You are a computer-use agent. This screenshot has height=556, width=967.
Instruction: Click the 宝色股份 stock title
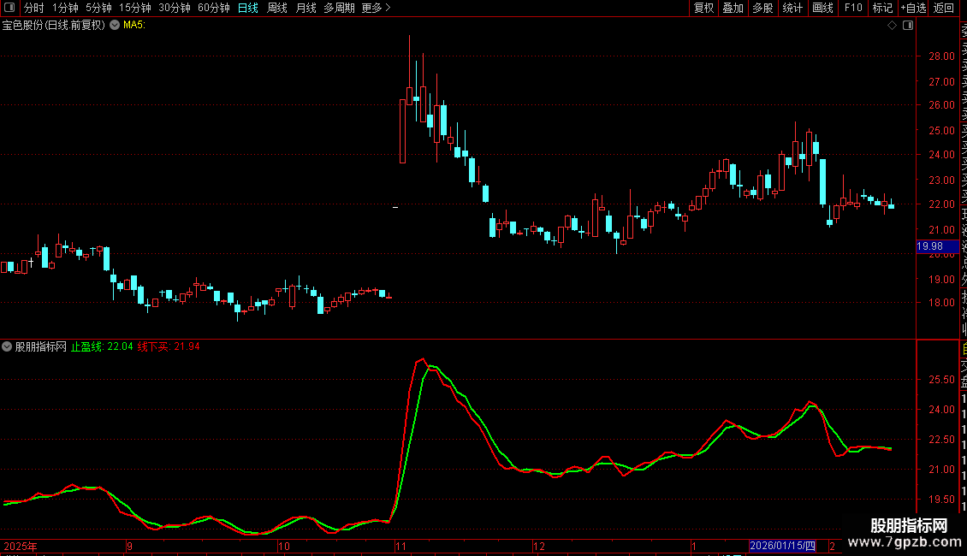(54, 26)
